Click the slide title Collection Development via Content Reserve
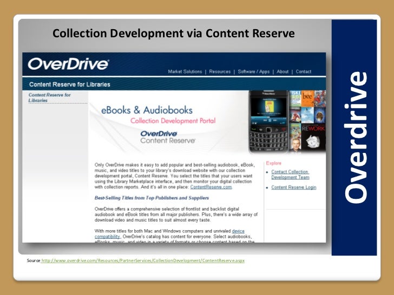This screenshot has height=295, width=394. click(x=174, y=33)
